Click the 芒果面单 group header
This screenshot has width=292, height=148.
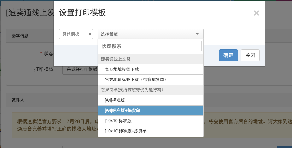pyautogui.click(x=151, y=90)
